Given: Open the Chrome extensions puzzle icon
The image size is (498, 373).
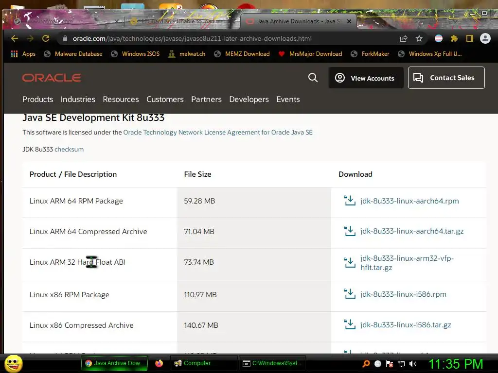Looking at the screenshot, I should click(454, 39).
